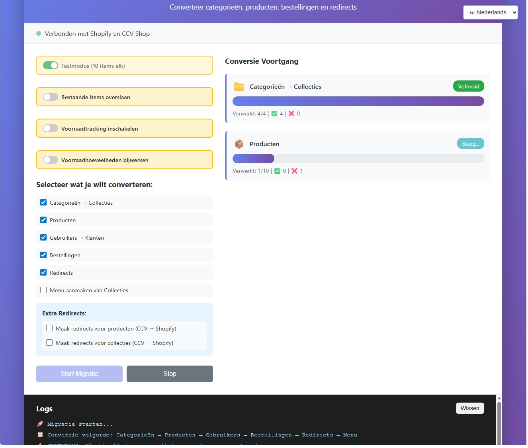Open the Nederlands language dropdown

click(490, 12)
